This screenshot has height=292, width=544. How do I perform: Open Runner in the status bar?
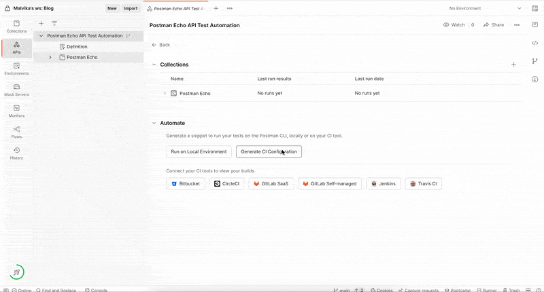(487, 290)
